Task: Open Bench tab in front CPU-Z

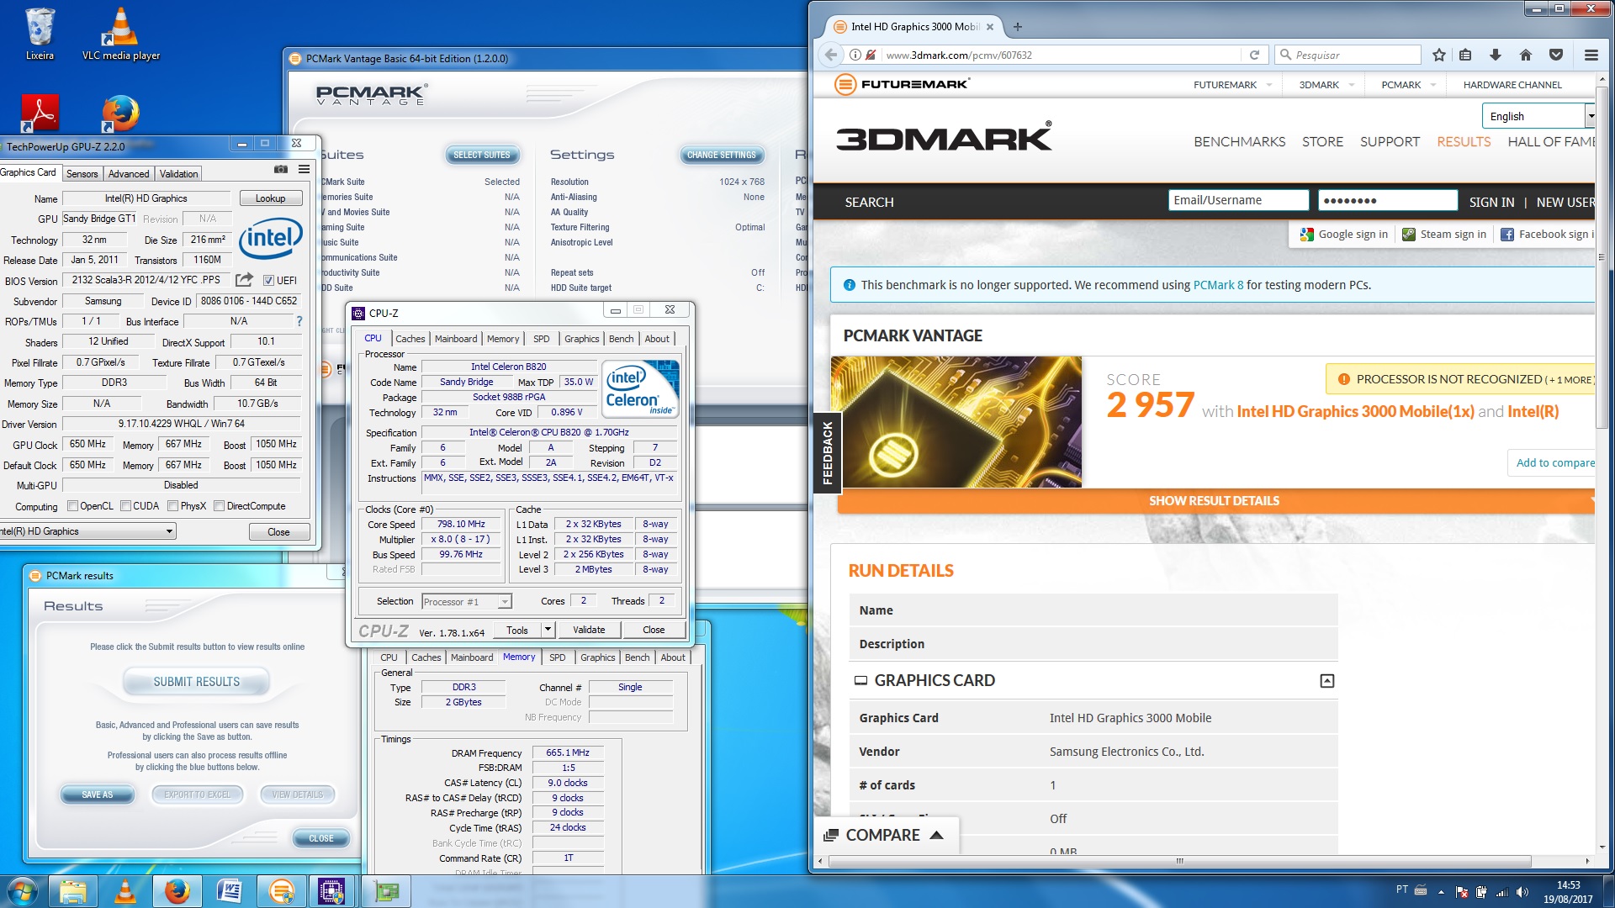Action: tap(621, 339)
